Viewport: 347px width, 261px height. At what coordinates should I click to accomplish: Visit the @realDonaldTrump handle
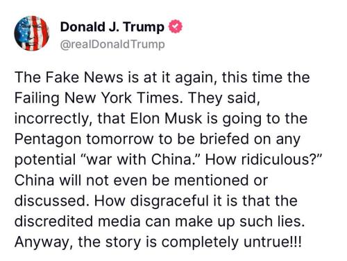click(x=112, y=44)
